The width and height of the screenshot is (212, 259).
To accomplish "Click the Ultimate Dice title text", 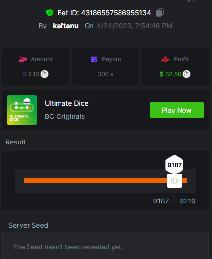I will [x=66, y=103].
